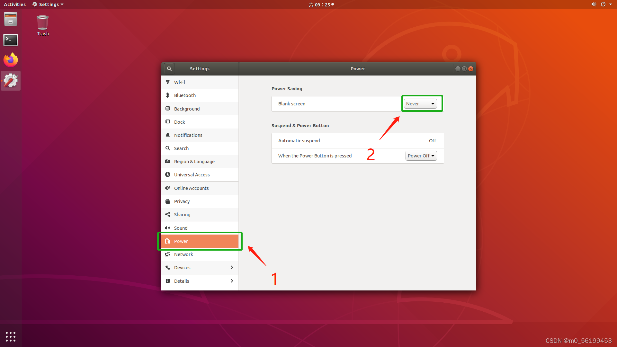This screenshot has height=347, width=617.
Task: Open the Blank screen Never dropdown
Action: coord(420,104)
